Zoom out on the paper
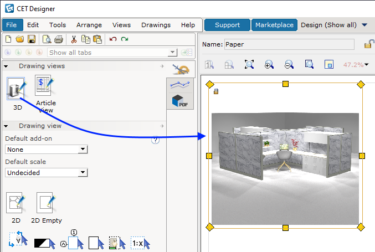 pyautogui.click(x=289, y=65)
